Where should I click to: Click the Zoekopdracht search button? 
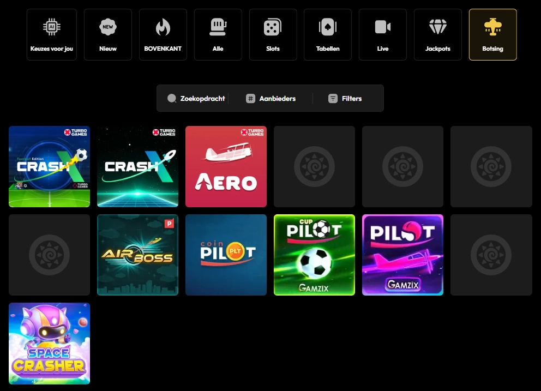click(x=196, y=98)
